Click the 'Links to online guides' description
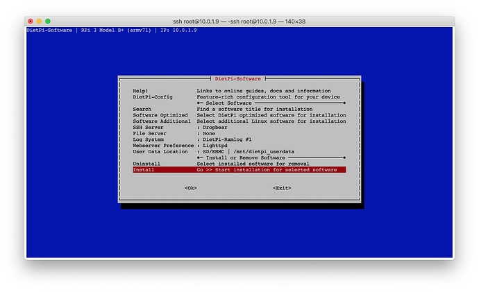Screen dimensions: 479x292 tap(264, 91)
